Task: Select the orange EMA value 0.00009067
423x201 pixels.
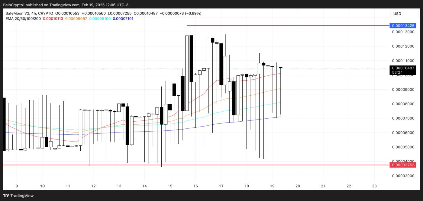Action: [76, 19]
